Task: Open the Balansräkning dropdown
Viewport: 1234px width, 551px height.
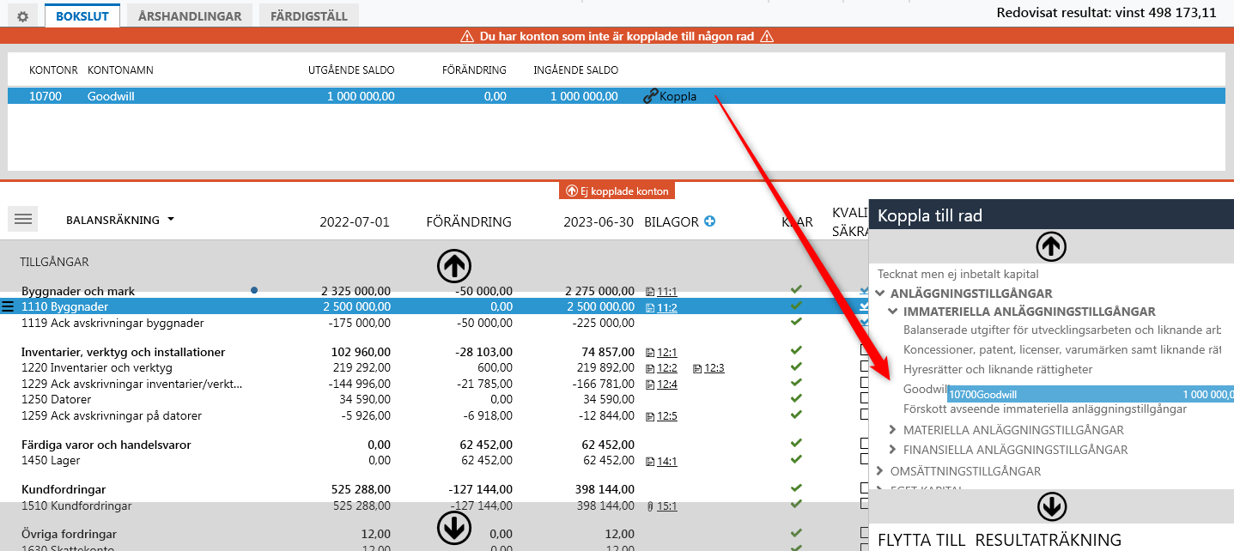Action: (x=120, y=220)
